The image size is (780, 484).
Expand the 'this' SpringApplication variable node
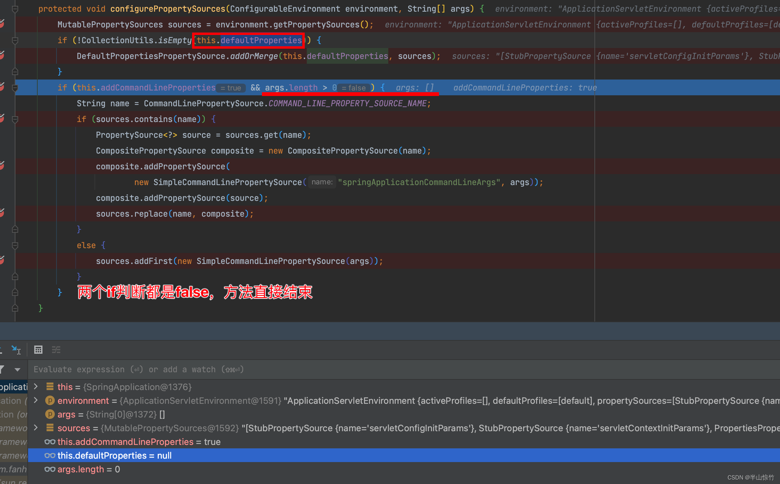(36, 387)
